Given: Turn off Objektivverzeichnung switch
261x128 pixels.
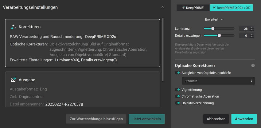Looking at the screenshot, I should pyautogui.click(x=177, y=103).
